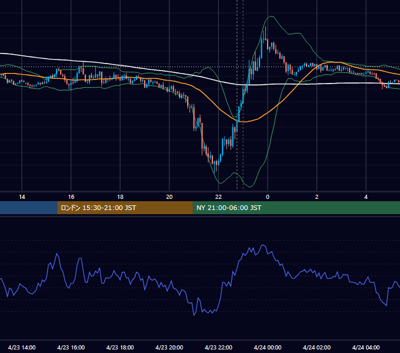
Task: Click the 22 hour label on price chart axis
Action: click(218, 197)
